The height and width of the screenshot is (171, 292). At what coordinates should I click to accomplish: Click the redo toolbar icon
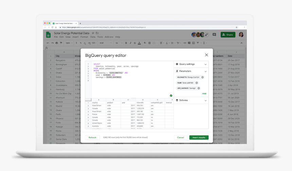point(52,43)
